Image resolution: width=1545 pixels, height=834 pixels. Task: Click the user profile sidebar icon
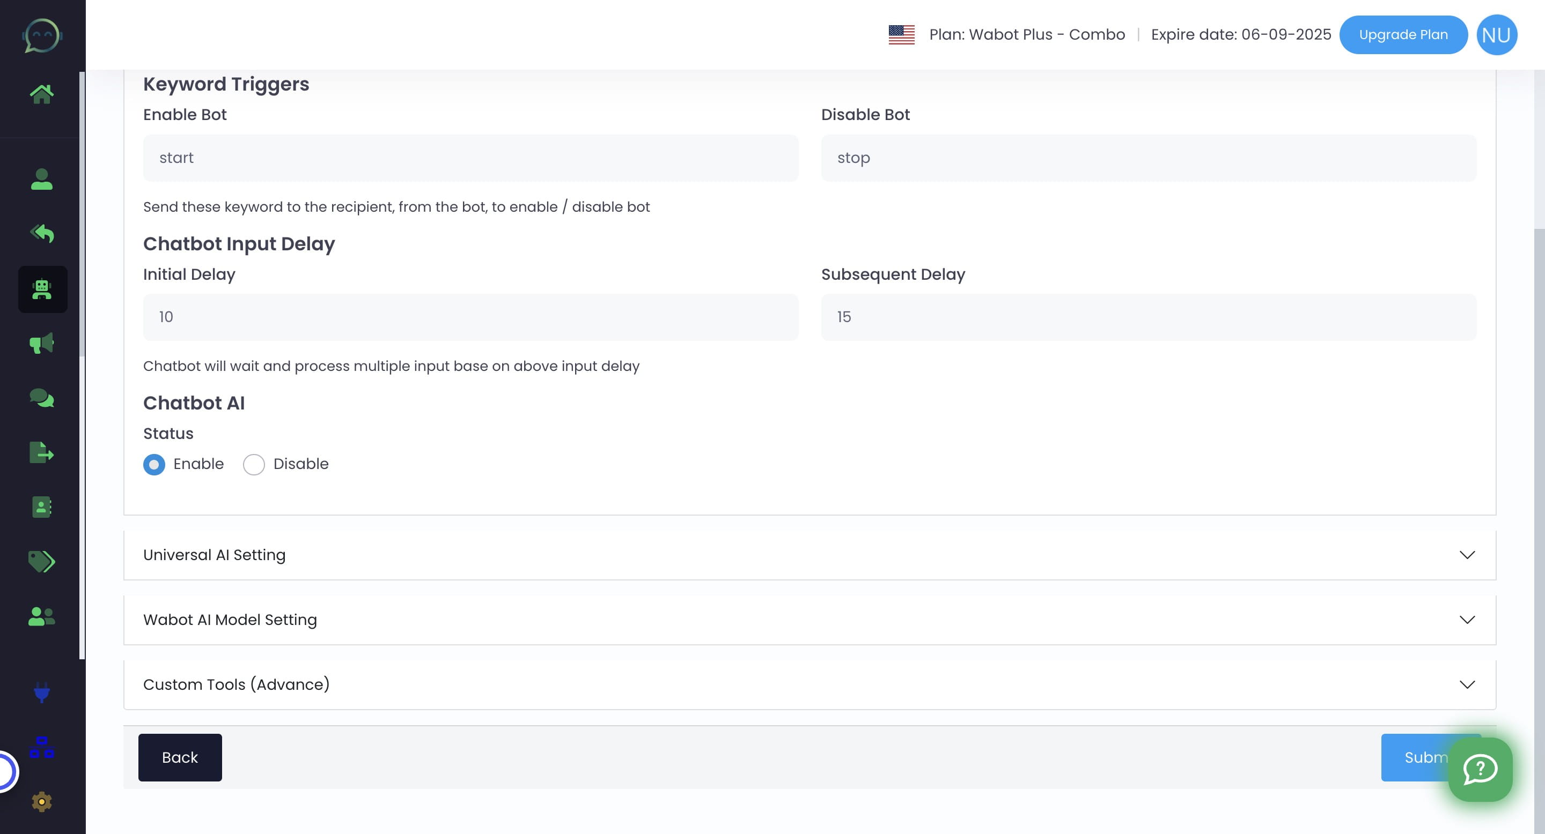coord(41,179)
